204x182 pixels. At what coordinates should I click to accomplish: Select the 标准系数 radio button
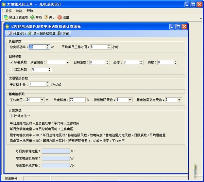tap(11, 62)
